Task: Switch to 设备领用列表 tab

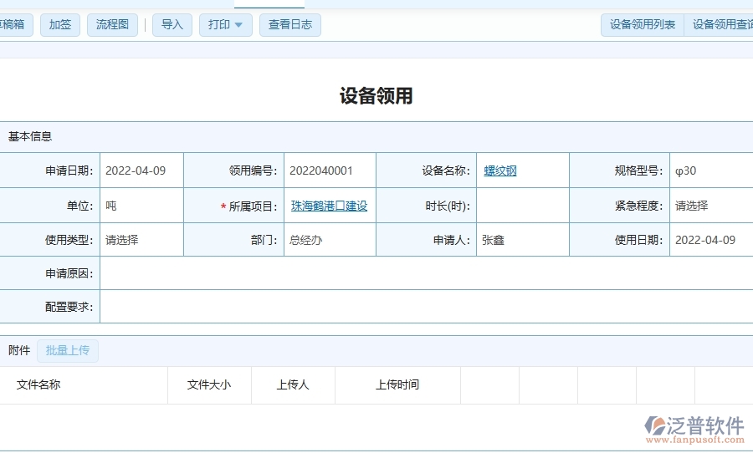Action: click(643, 25)
